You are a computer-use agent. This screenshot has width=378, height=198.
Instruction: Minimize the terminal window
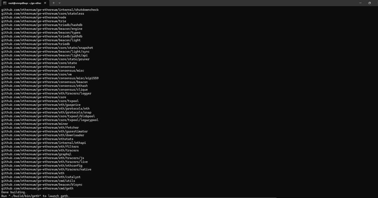(360, 3)
